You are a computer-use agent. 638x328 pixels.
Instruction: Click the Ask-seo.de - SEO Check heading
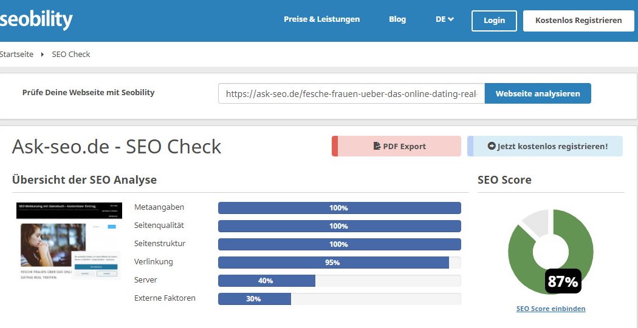click(117, 147)
